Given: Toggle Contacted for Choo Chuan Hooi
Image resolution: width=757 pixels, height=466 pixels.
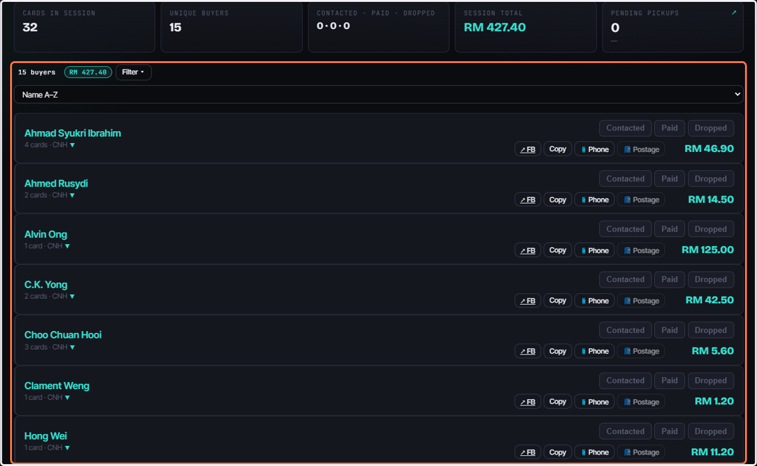Looking at the screenshot, I should (x=625, y=330).
